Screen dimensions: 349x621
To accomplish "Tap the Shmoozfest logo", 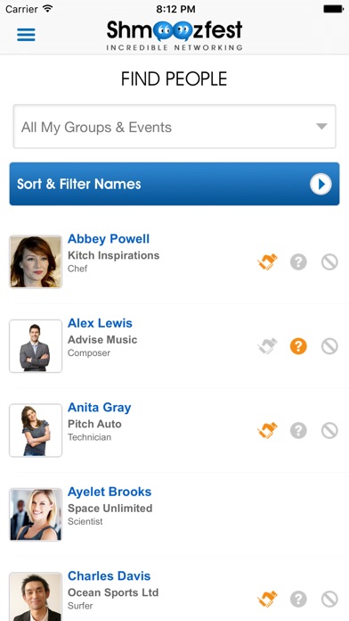I will (174, 36).
